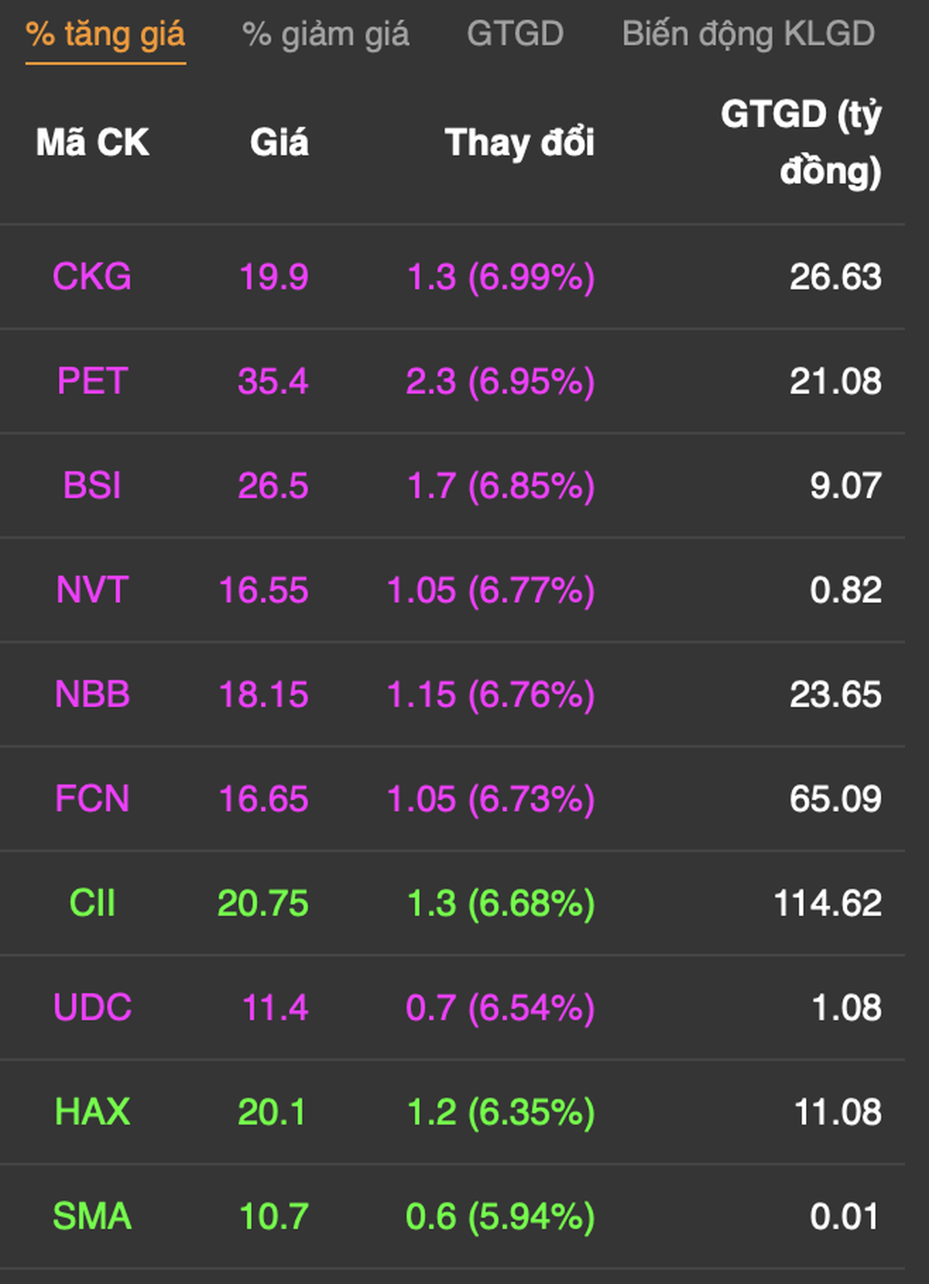Click the Mã CK column header
The height and width of the screenshot is (1284, 929).
92,143
